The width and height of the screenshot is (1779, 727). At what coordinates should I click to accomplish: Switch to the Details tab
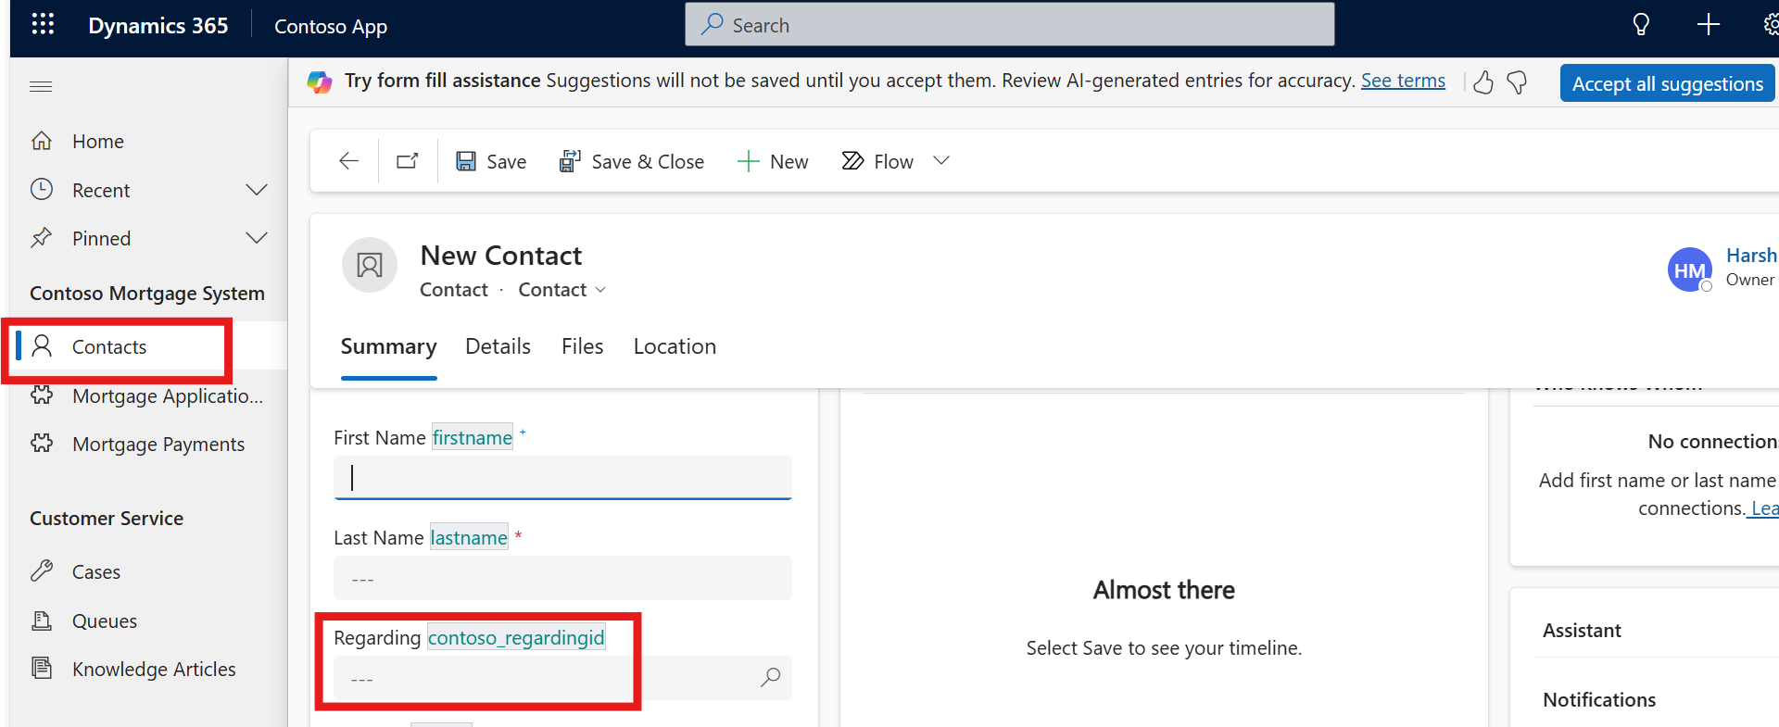498,346
